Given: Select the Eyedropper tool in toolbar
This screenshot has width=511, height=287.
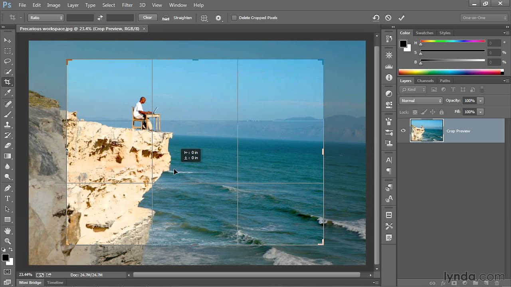Looking at the screenshot, I should (x=8, y=92).
